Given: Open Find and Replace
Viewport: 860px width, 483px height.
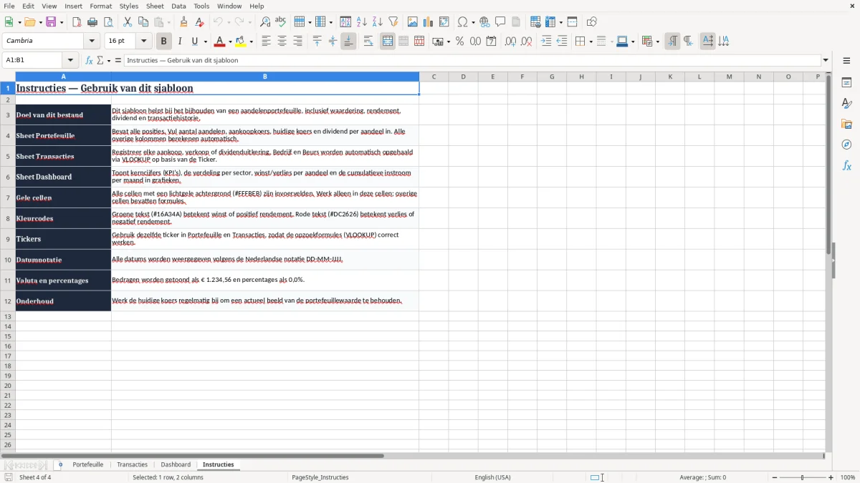Looking at the screenshot, I should (x=265, y=22).
